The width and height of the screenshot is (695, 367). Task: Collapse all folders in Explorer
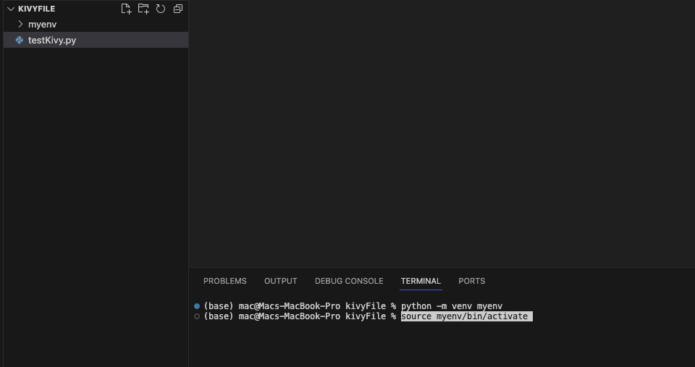pos(178,9)
